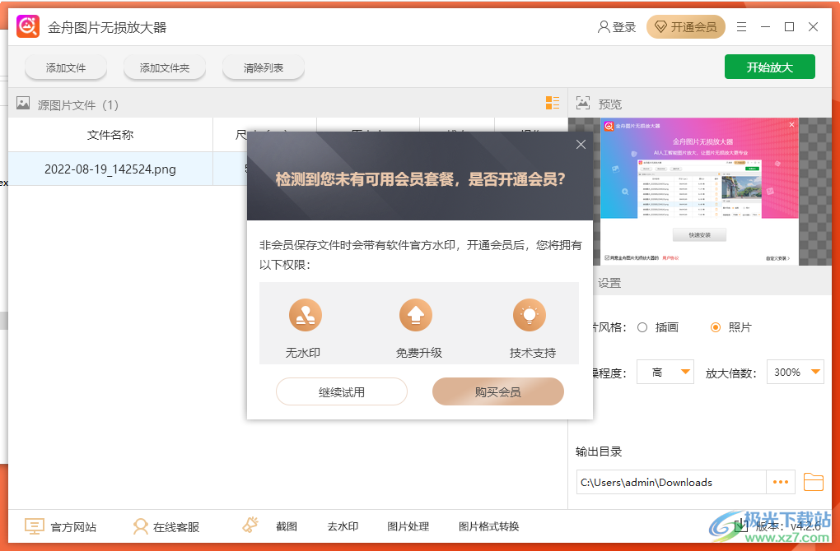
Task: Click the 购买会员 button
Action: tap(498, 391)
